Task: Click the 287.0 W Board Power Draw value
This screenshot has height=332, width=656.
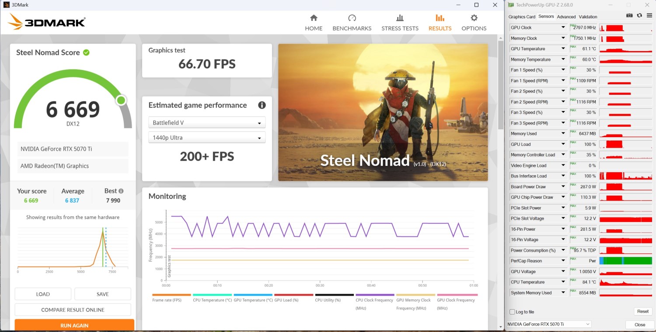Action: pyautogui.click(x=588, y=187)
